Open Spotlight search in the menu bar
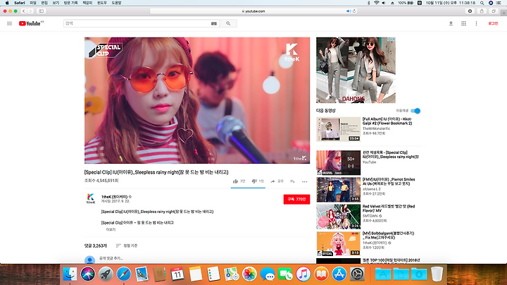 482,3
